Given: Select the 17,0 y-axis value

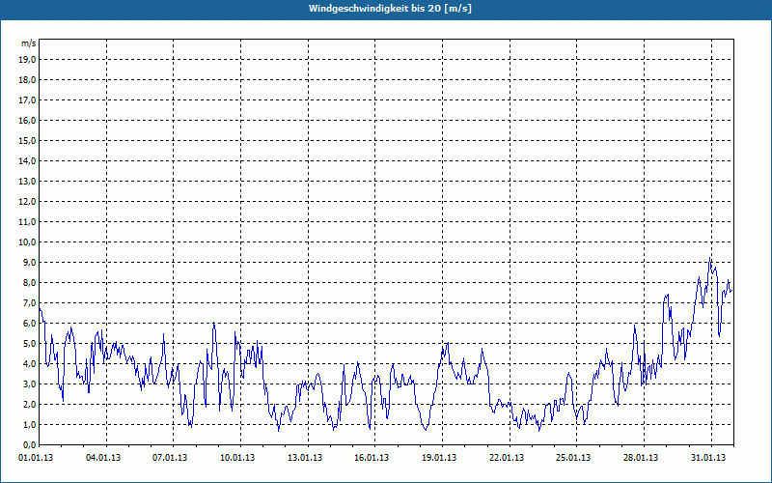Looking at the screenshot, I should pyautogui.click(x=27, y=100).
